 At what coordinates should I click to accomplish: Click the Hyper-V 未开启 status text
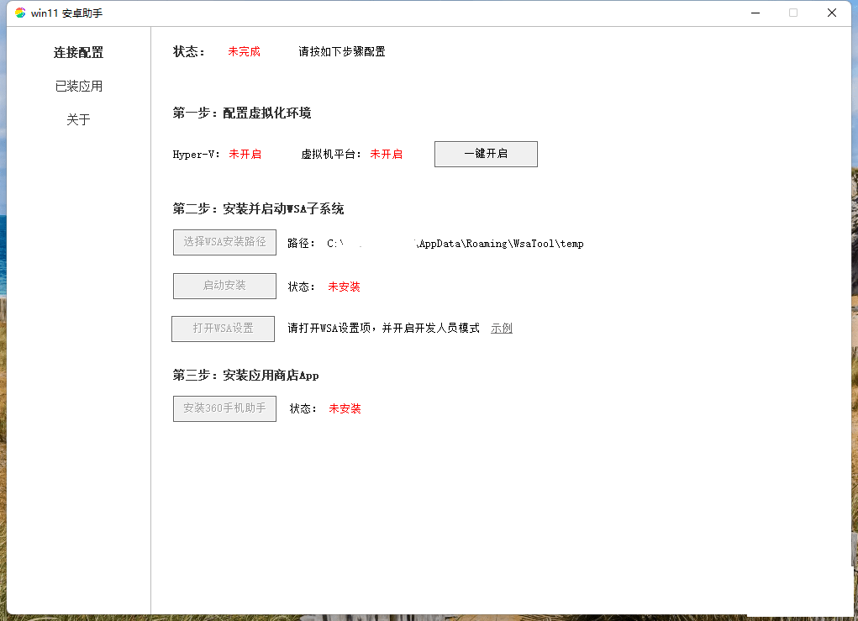245,155
